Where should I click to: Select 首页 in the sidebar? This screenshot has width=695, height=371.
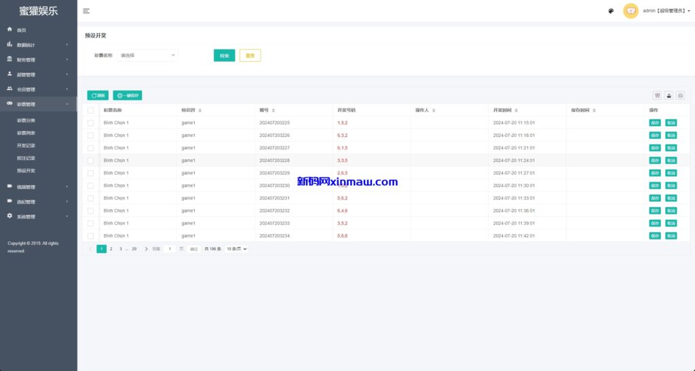point(22,30)
